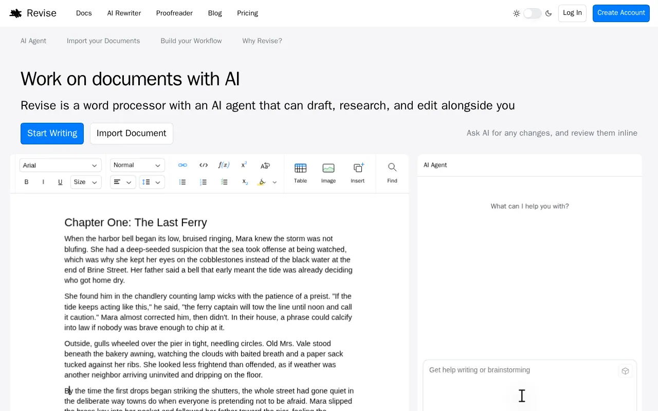Open the font Size dropdown
Image resolution: width=658 pixels, height=411 pixels.
[86, 182]
